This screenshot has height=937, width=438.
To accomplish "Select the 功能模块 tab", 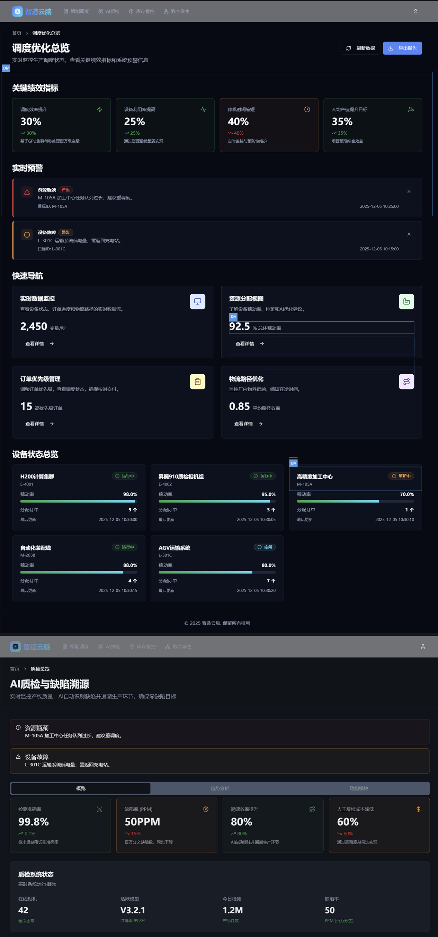I will tap(359, 788).
